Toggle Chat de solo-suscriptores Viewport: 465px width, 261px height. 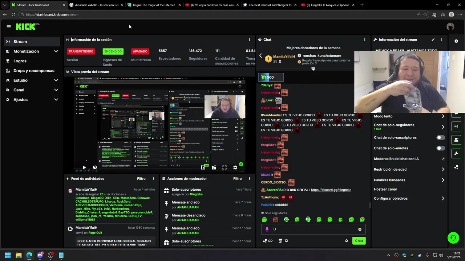[441, 138]
